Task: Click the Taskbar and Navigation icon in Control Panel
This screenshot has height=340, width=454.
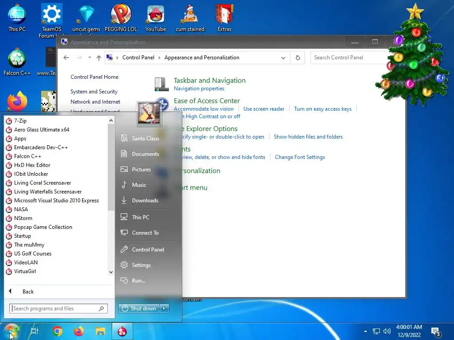Action: [x=161, y=84]
